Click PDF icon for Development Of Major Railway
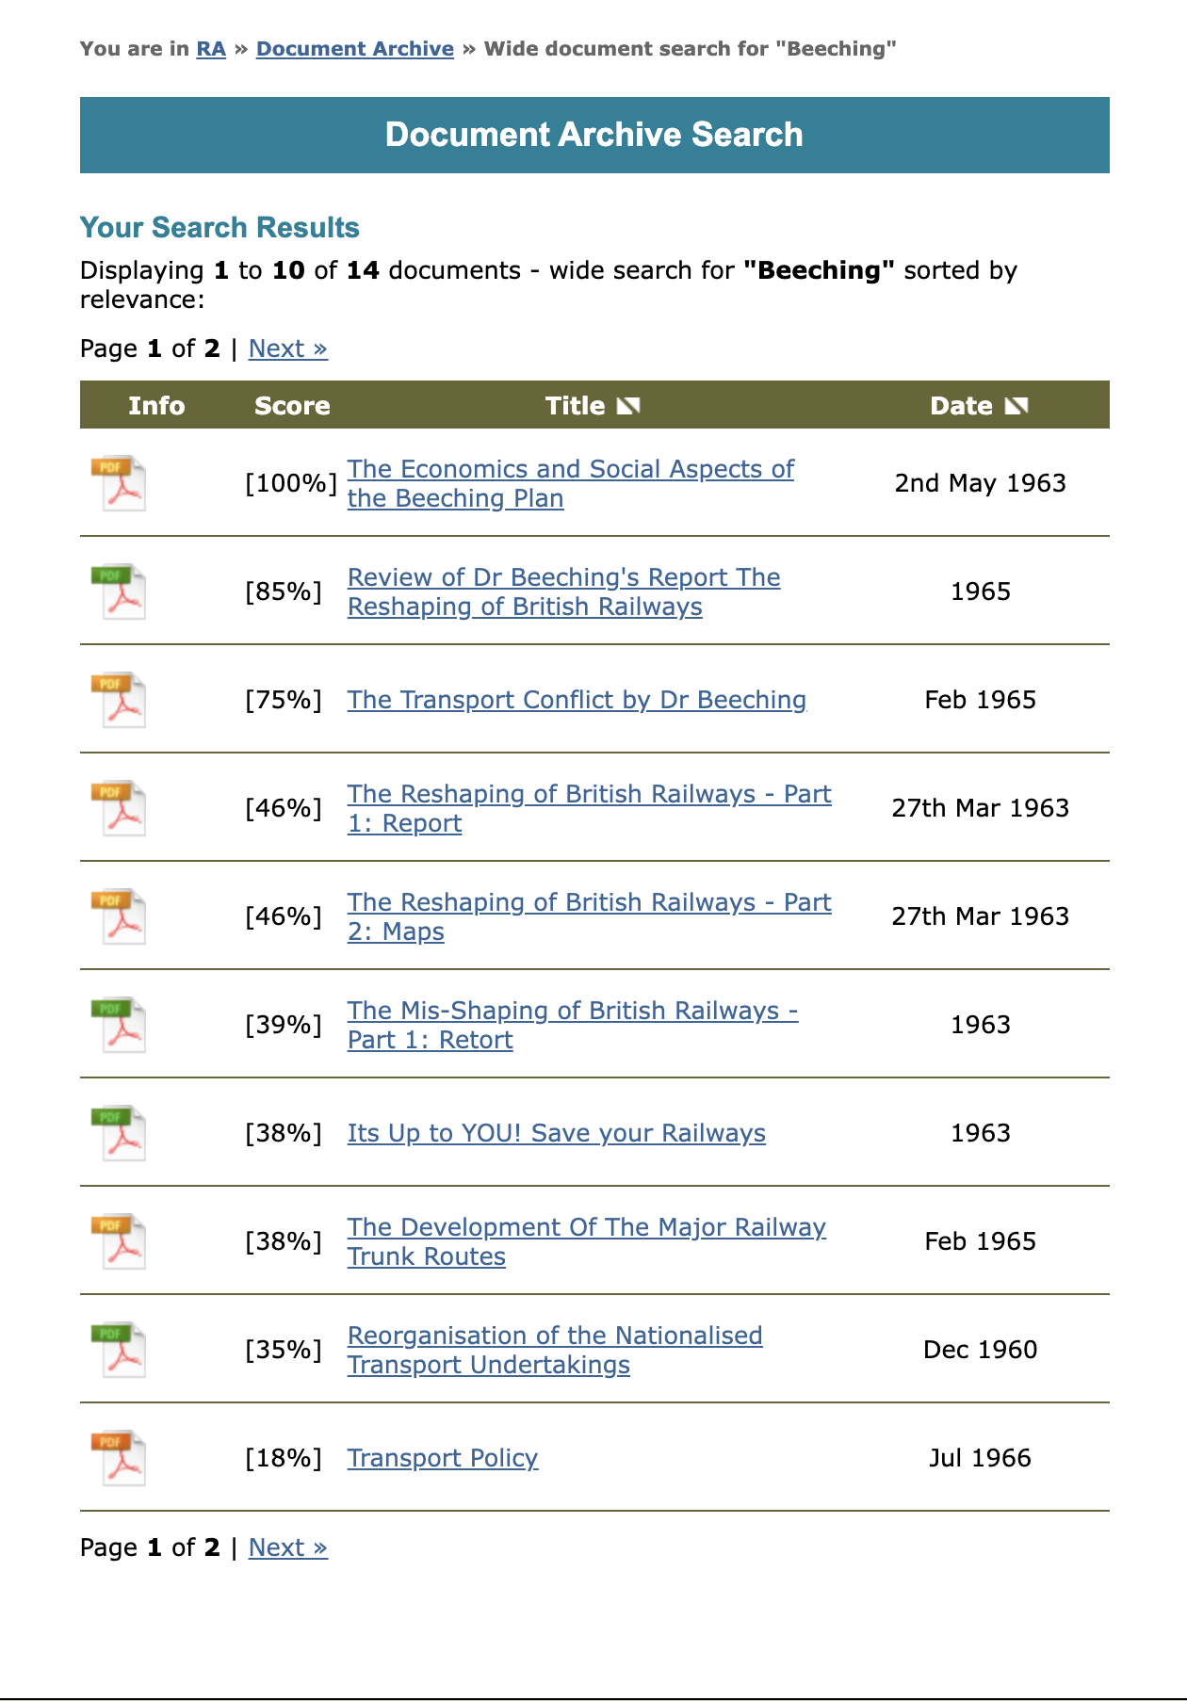The width and height of the screenshot is (1187, 1701). point(119,1241)
